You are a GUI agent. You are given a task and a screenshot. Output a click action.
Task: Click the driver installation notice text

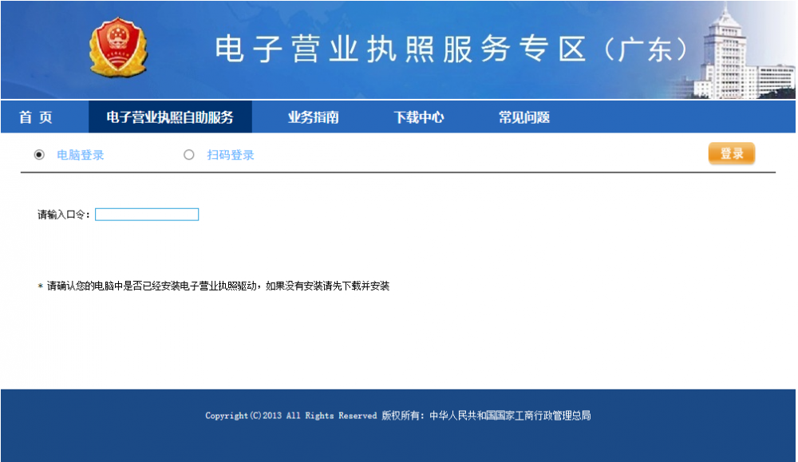click(x=218, y=286)
